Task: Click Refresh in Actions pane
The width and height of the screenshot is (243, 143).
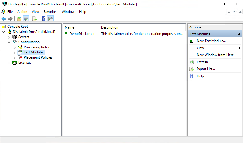Action: (x=202, y=62)
